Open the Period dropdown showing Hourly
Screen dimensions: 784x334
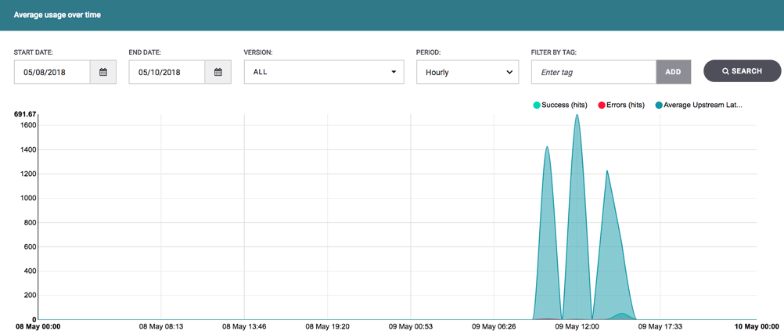[467, 72]
